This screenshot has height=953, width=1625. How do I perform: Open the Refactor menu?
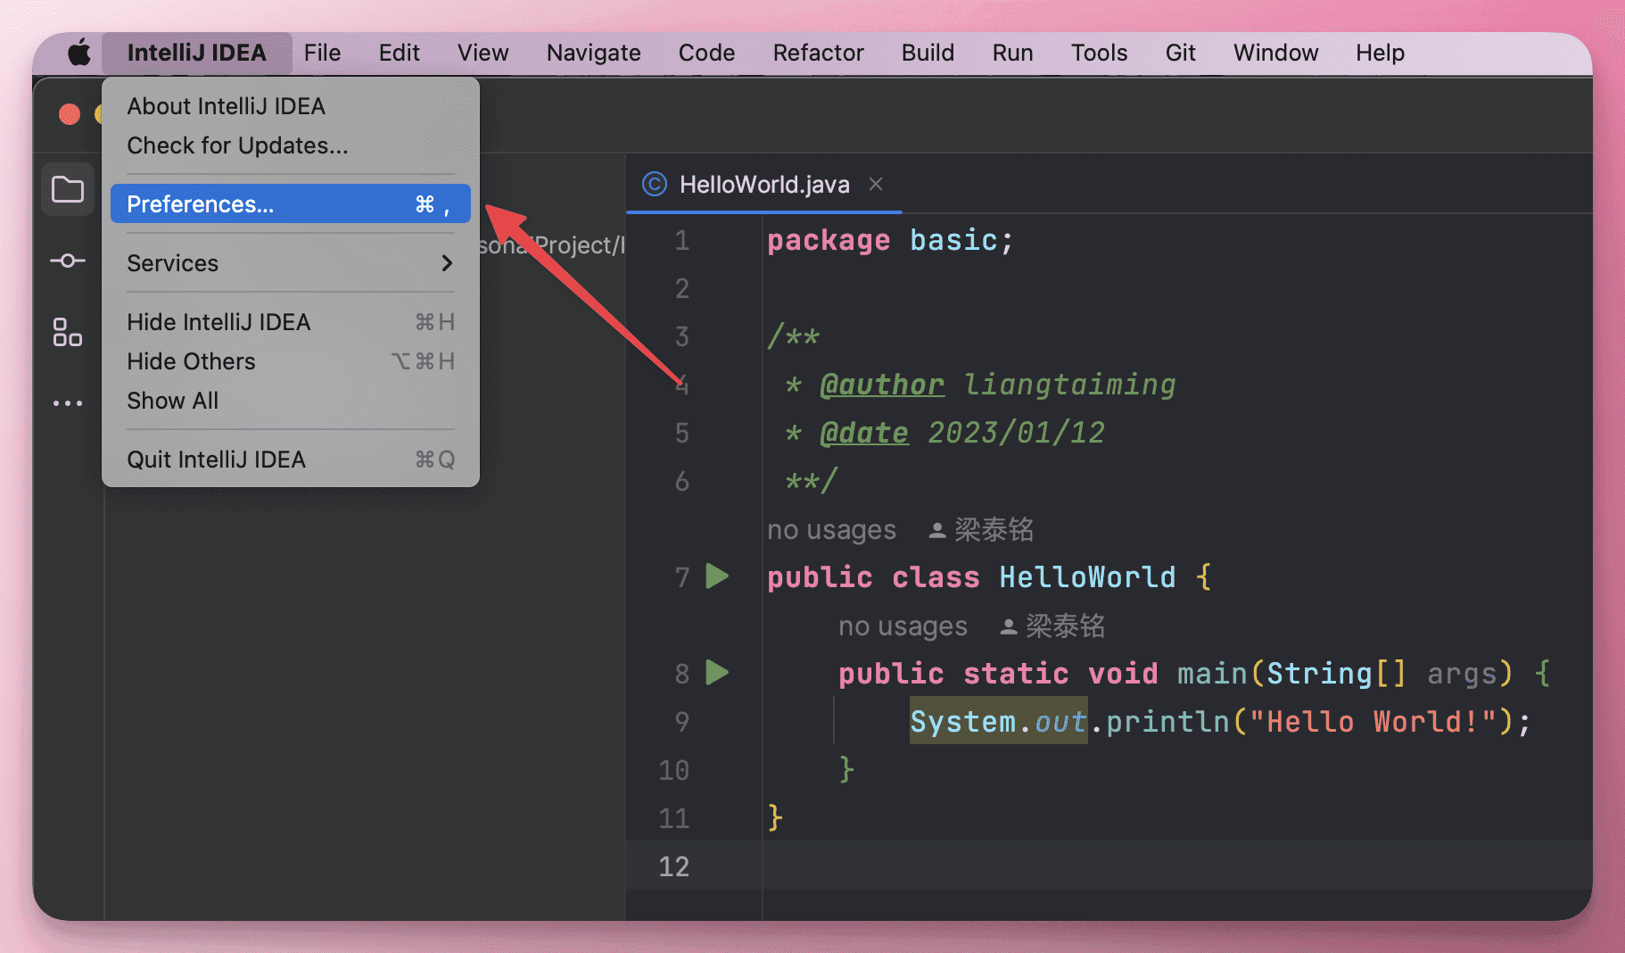(818, 53)
